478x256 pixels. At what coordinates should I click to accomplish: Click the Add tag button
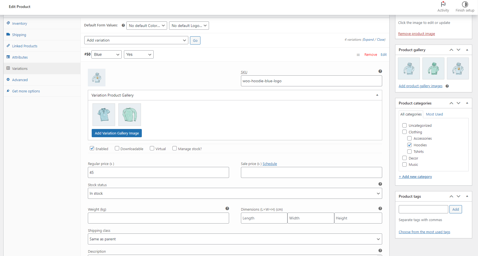[456, 209]
